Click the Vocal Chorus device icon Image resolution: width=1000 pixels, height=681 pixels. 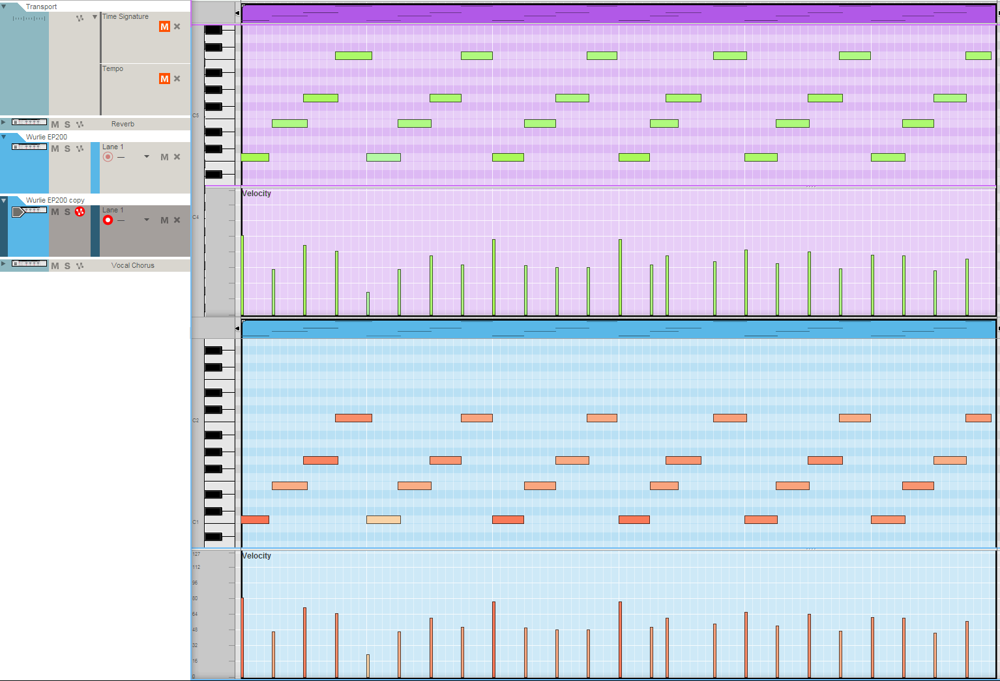click(29, 263)
